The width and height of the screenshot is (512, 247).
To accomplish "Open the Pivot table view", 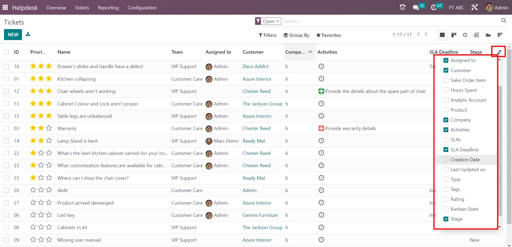I will click(x=476, y=35).
